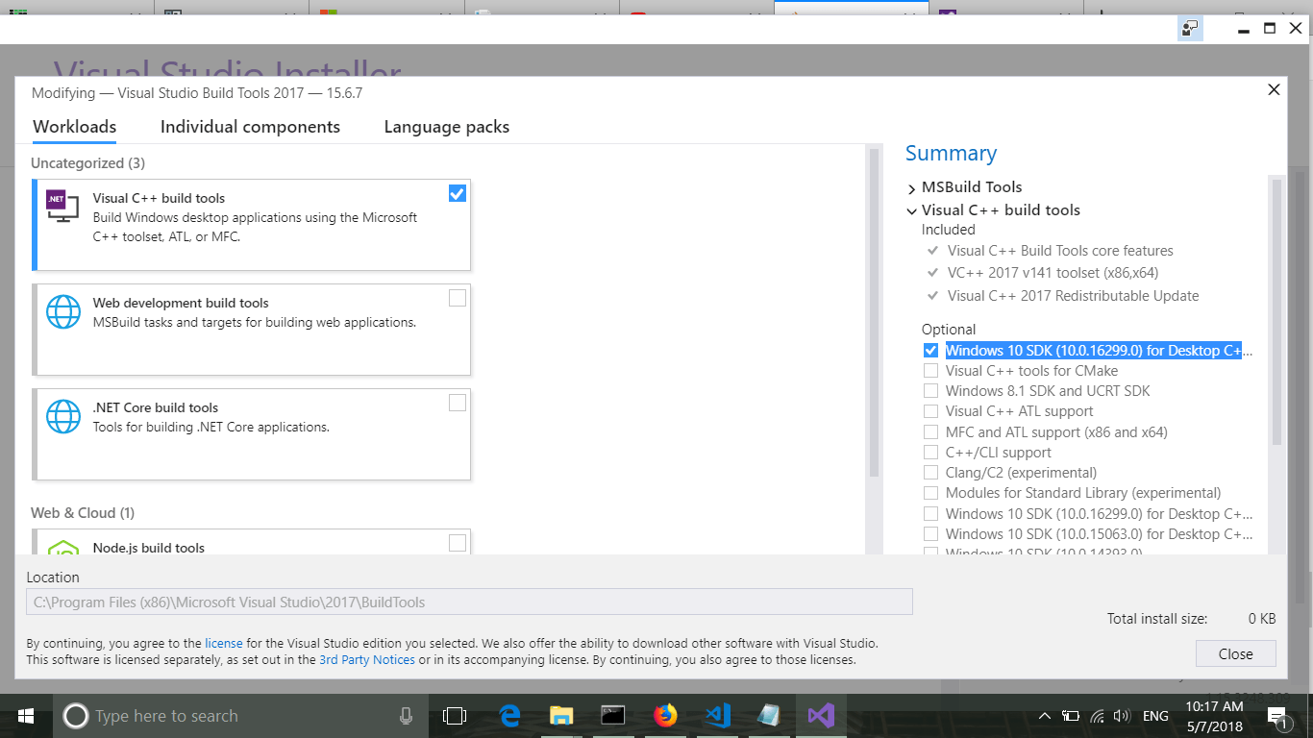Click the feedback icon in the installer title bar
Screen dimensions: 1313x738
pyautogui.click(x=1190, y=29)
